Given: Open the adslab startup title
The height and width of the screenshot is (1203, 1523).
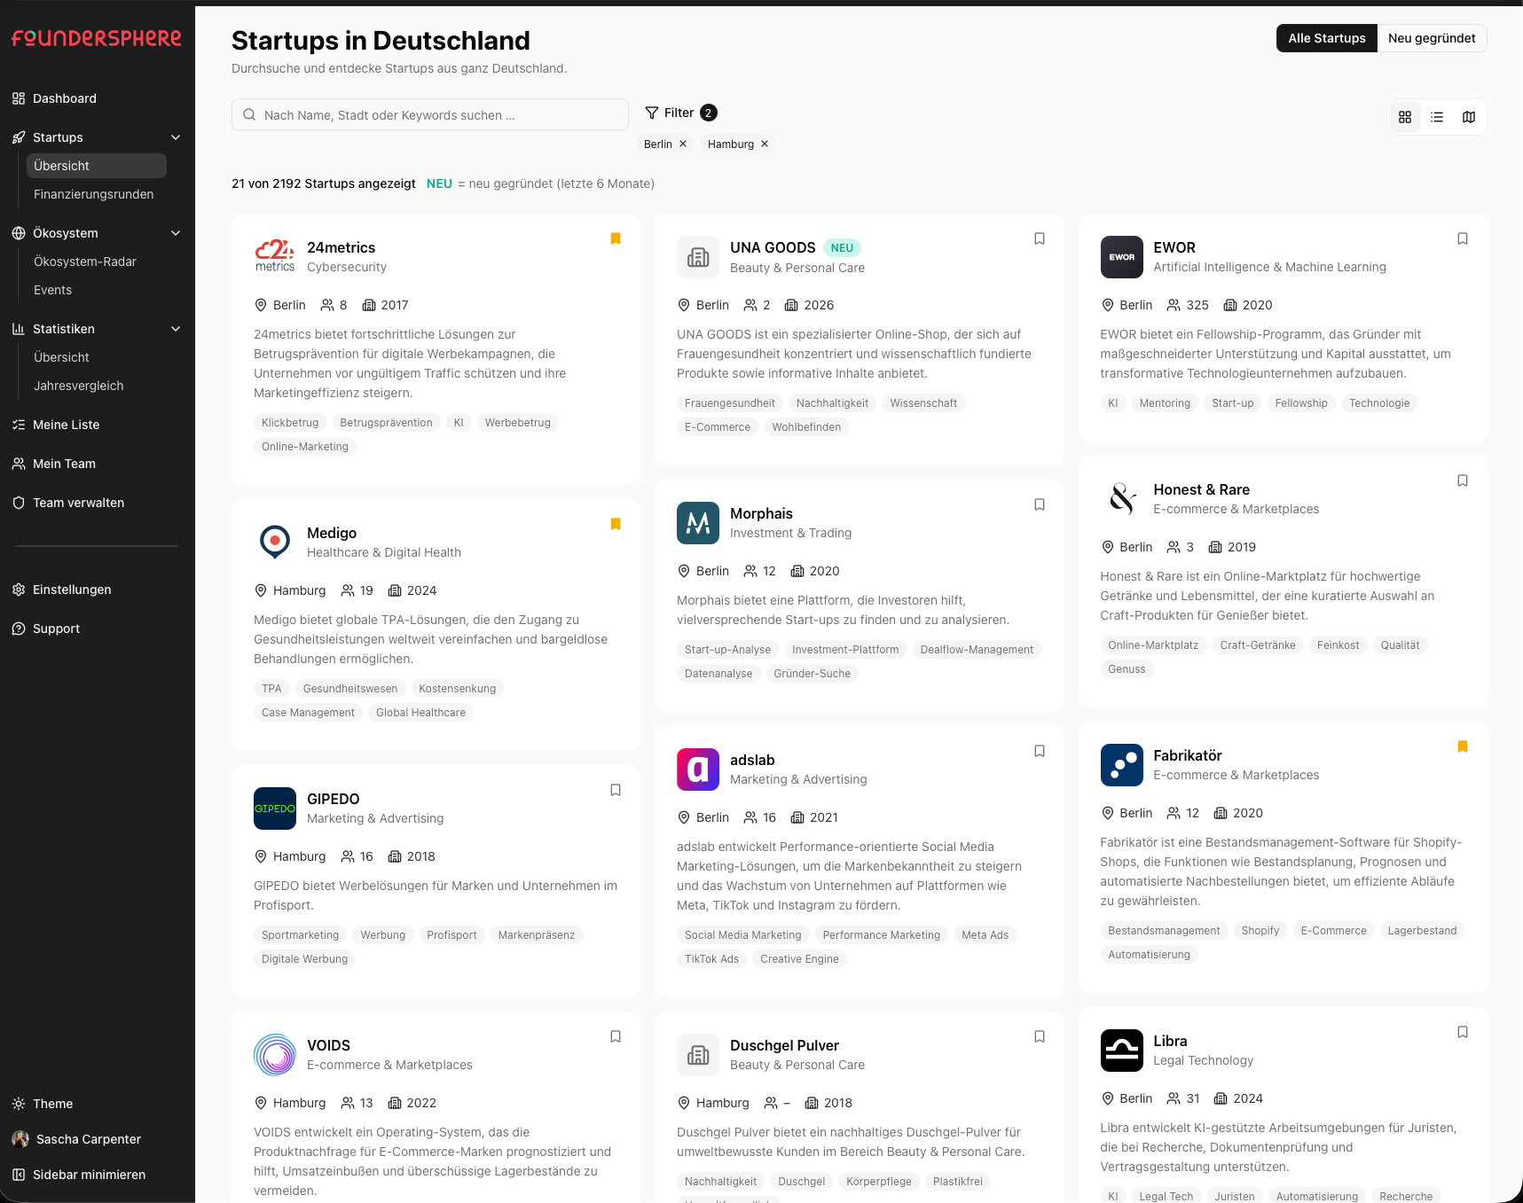Looking at the screenshot, I should coord(752,760).
